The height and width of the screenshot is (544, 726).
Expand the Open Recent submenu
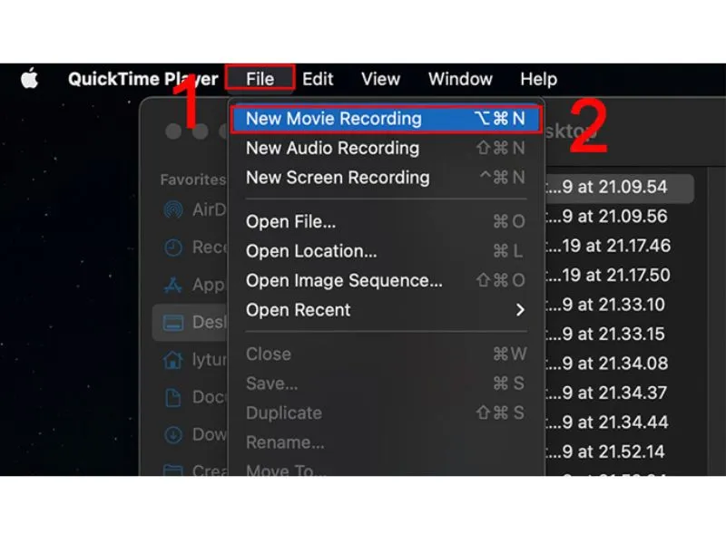pos(386,310)
